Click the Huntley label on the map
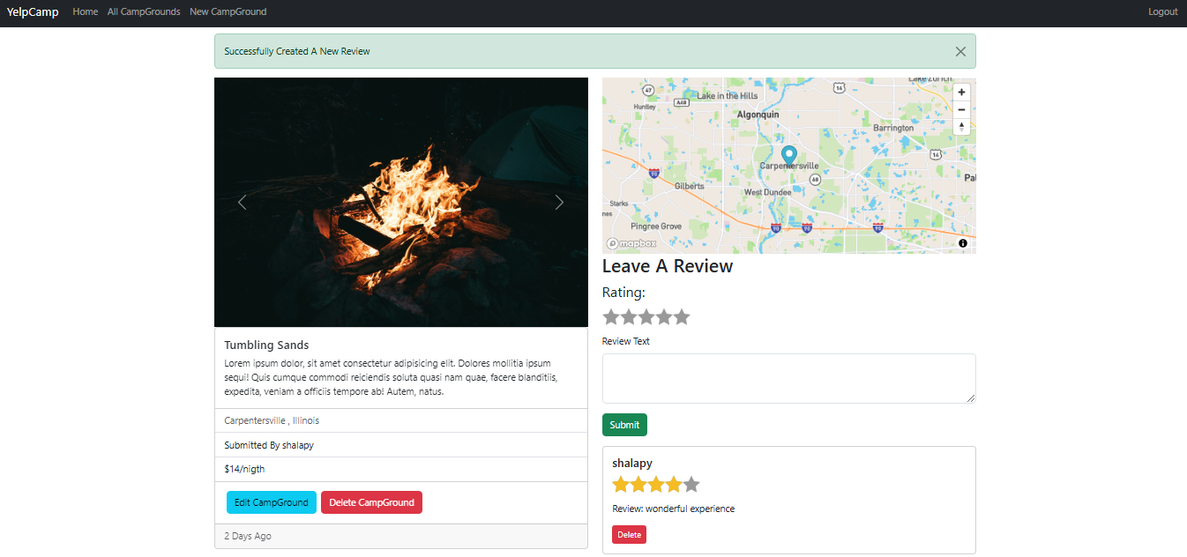 coord(645,107)
